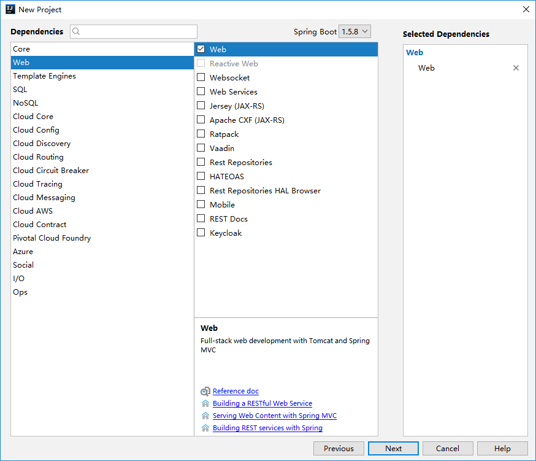The image size is (536, 461).
Task: Click the home icon beside Building REST services
Action: (205, 428)
